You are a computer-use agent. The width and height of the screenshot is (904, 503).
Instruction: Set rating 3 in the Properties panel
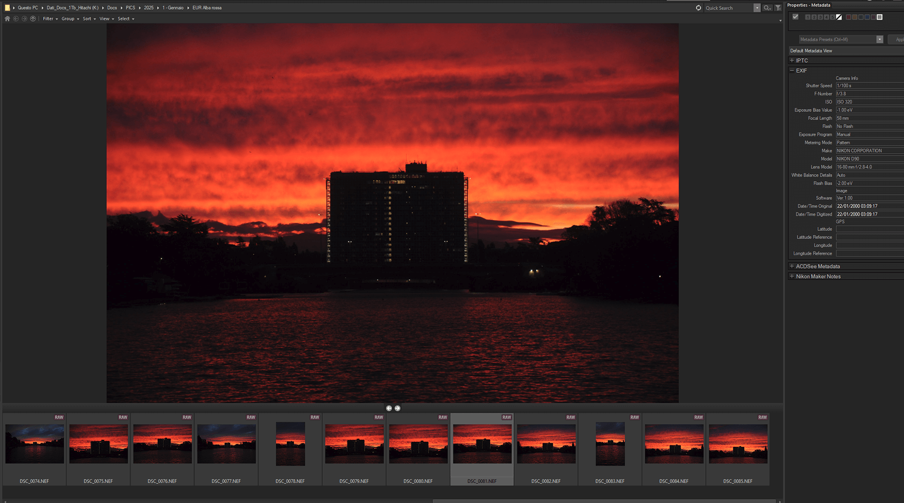pos(820,17)
